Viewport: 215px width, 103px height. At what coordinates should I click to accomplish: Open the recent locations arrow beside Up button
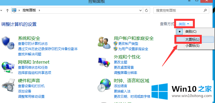click(1, 11)
